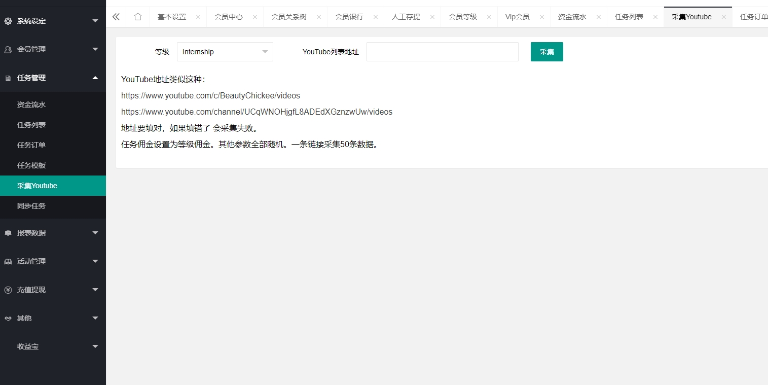Go to the home tab icon

pyautogui.click(x=138, y=17)
